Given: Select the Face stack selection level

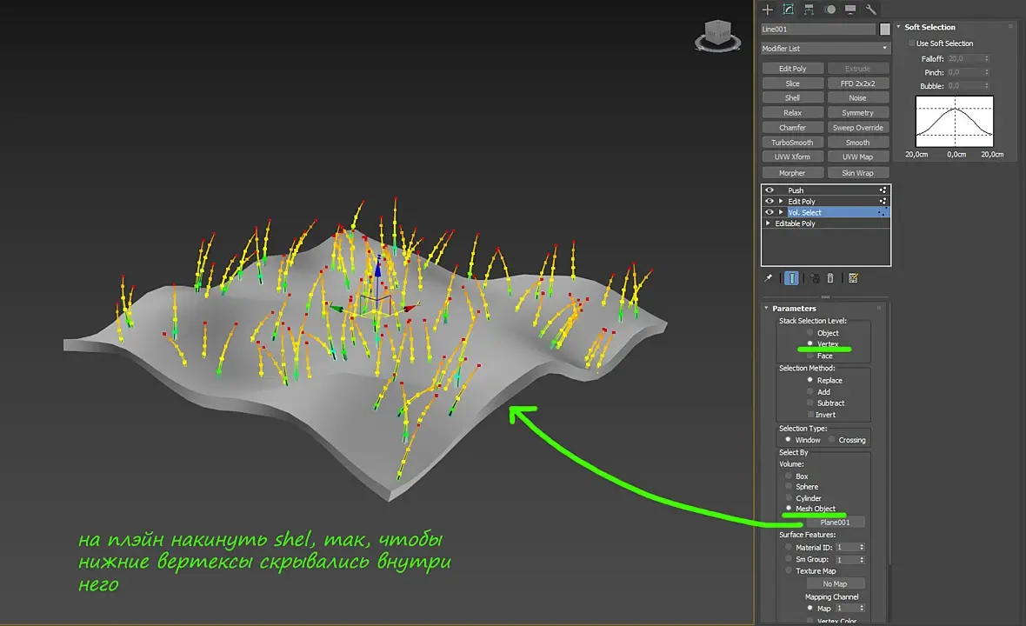Looking at the screenshot, I should click(x=810, y=356).
